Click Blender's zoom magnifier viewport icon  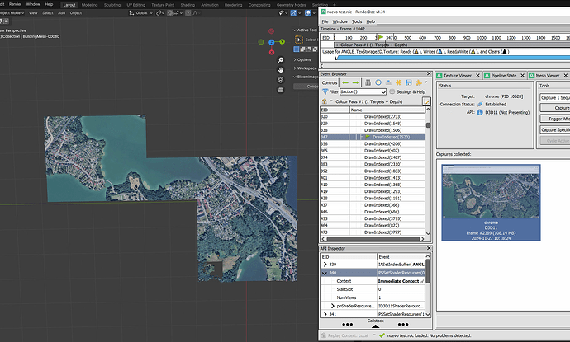[281, 60]
